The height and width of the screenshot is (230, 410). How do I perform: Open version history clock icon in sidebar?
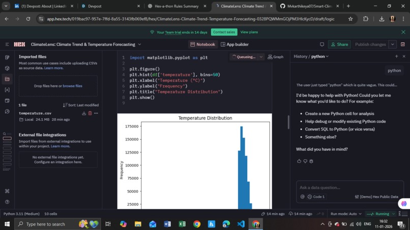tap(7, 112)
